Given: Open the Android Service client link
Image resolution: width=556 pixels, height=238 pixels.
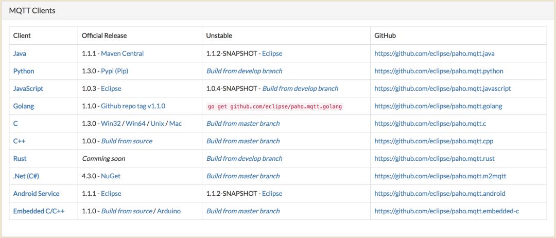Looking at the screenshot, I should (x=36, y=194).
